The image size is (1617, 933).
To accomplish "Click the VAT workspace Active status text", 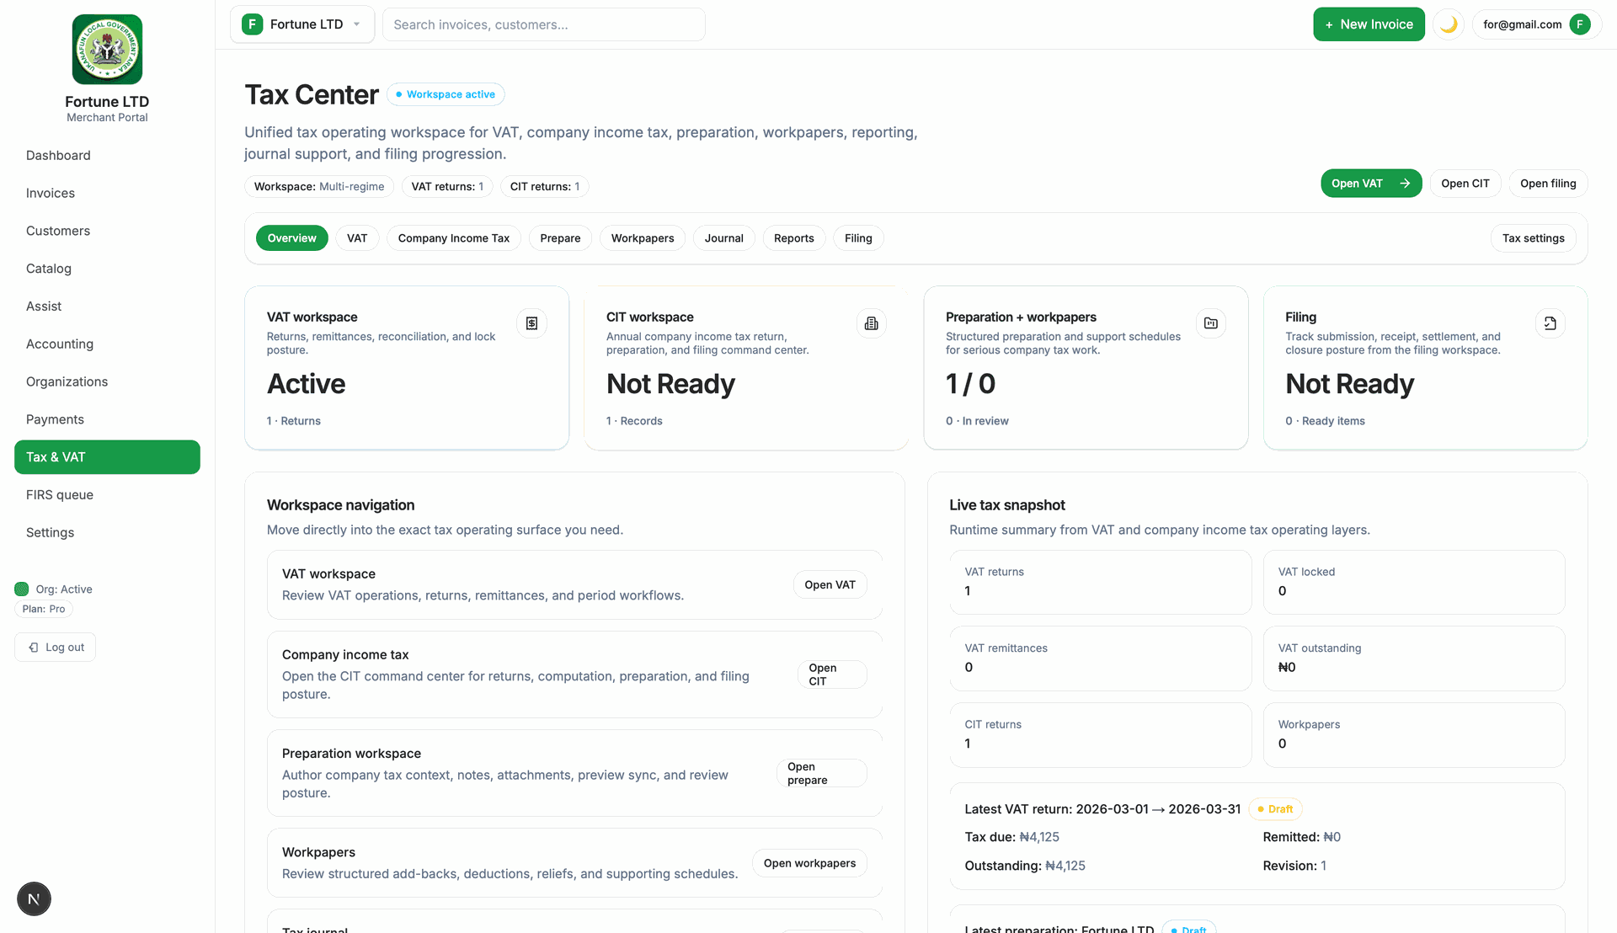I will coord(307,384).
